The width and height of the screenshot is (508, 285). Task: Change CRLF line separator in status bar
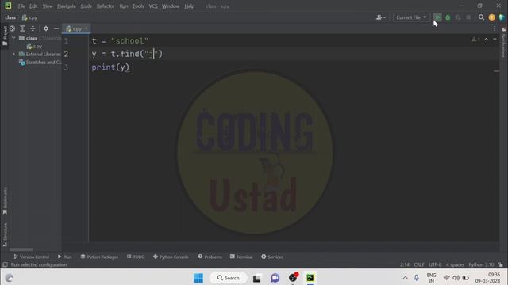coord(419,264)
